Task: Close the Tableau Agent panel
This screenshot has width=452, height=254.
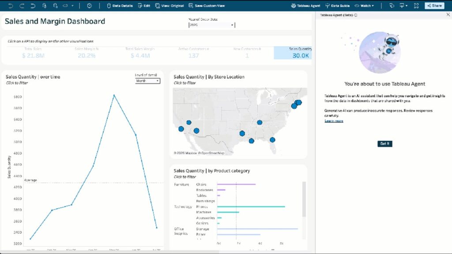Action: click(448, 15)
